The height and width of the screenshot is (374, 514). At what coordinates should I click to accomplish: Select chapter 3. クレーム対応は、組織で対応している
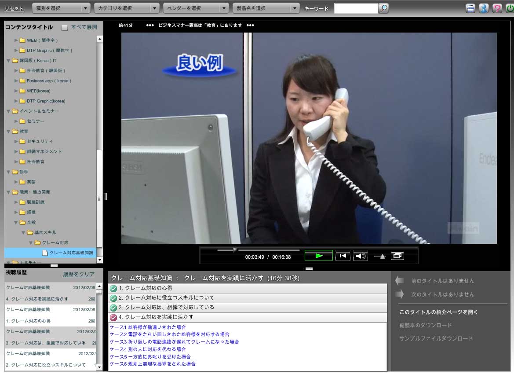pos(248,308)
